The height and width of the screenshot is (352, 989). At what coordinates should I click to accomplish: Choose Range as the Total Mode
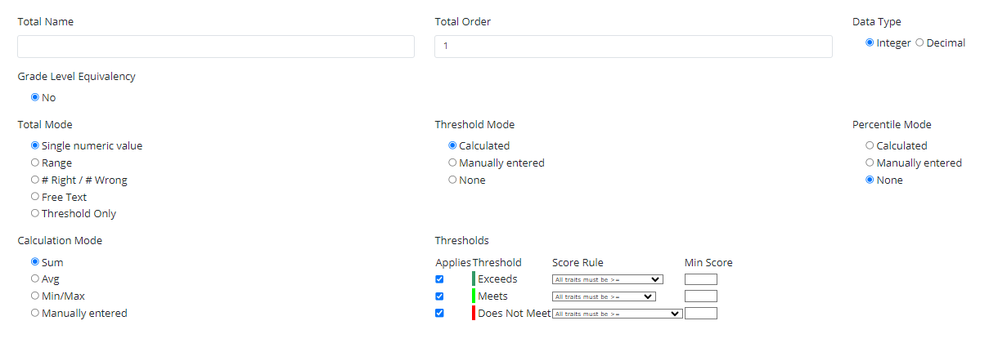coord(35,163)
